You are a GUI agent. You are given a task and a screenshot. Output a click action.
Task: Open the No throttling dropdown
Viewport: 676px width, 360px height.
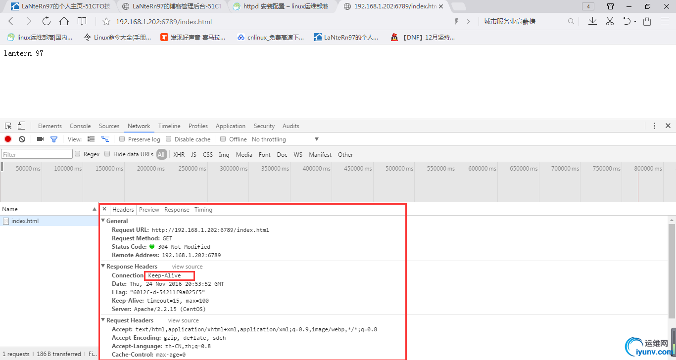pyautogui.click(x=285, y=139)
